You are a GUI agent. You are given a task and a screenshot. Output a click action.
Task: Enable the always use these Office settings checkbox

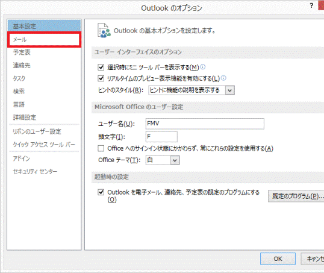pos(101,148)
